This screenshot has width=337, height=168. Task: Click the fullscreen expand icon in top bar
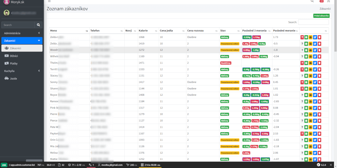point(329,1)
